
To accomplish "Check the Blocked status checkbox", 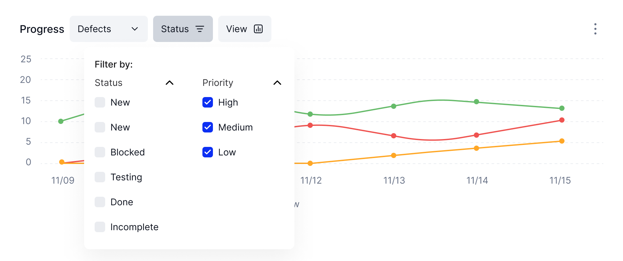I will pyautogui.click(x=100, y=152).
